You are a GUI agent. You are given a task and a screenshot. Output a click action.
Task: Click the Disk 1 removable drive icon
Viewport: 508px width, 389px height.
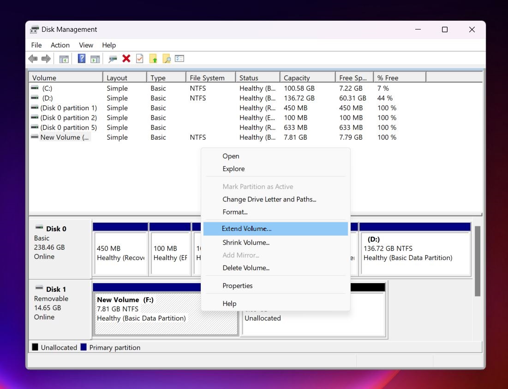(x=39, y=288)
